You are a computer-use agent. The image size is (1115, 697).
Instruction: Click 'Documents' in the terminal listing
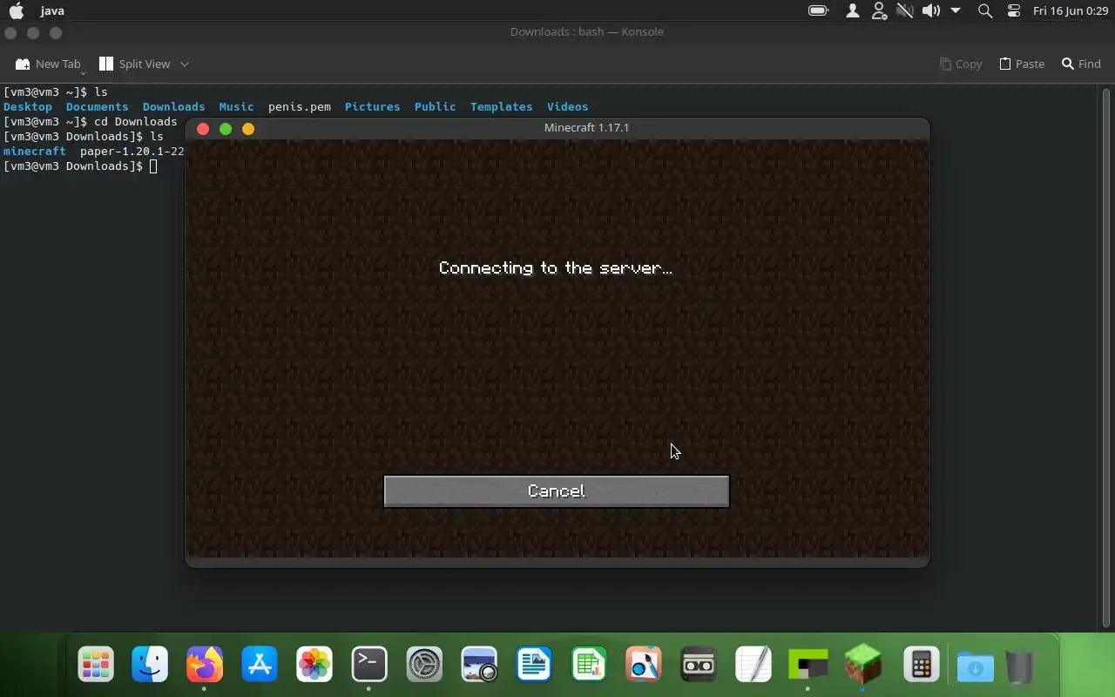[97, 106]
